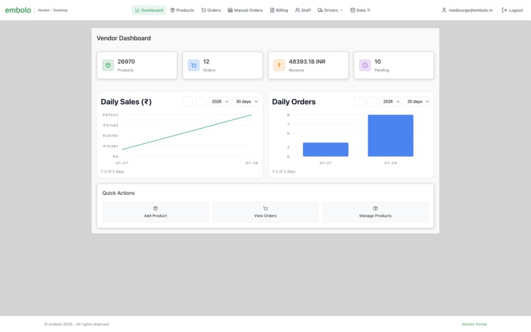This screenshot has height=332, width=531.
Task: Click the blue Orders cart icon
Action: [x=194, y=65]
